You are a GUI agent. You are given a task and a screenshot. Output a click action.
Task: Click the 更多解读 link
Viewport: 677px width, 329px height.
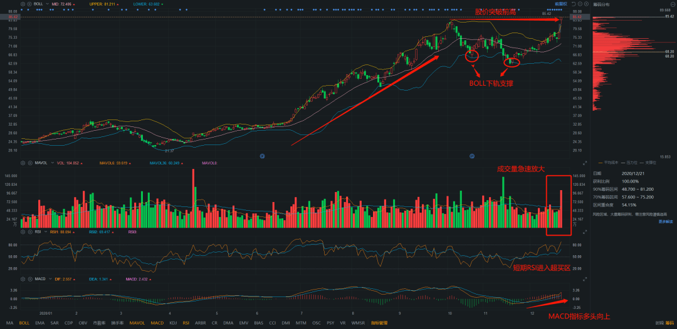(666, 221)
